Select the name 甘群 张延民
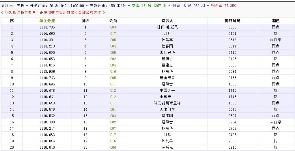 tap(167, 27)
